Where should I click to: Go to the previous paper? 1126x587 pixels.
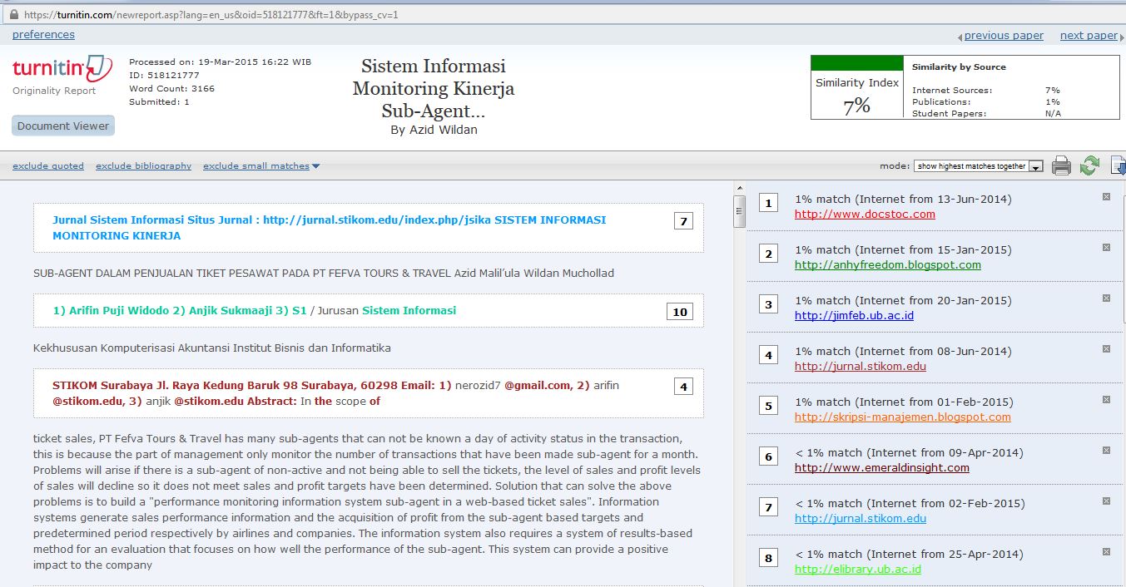(x=1003, y=36)
